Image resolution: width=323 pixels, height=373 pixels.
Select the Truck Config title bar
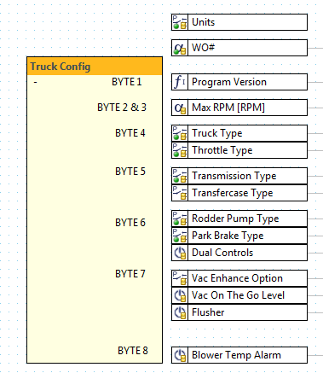pos(95,67)
